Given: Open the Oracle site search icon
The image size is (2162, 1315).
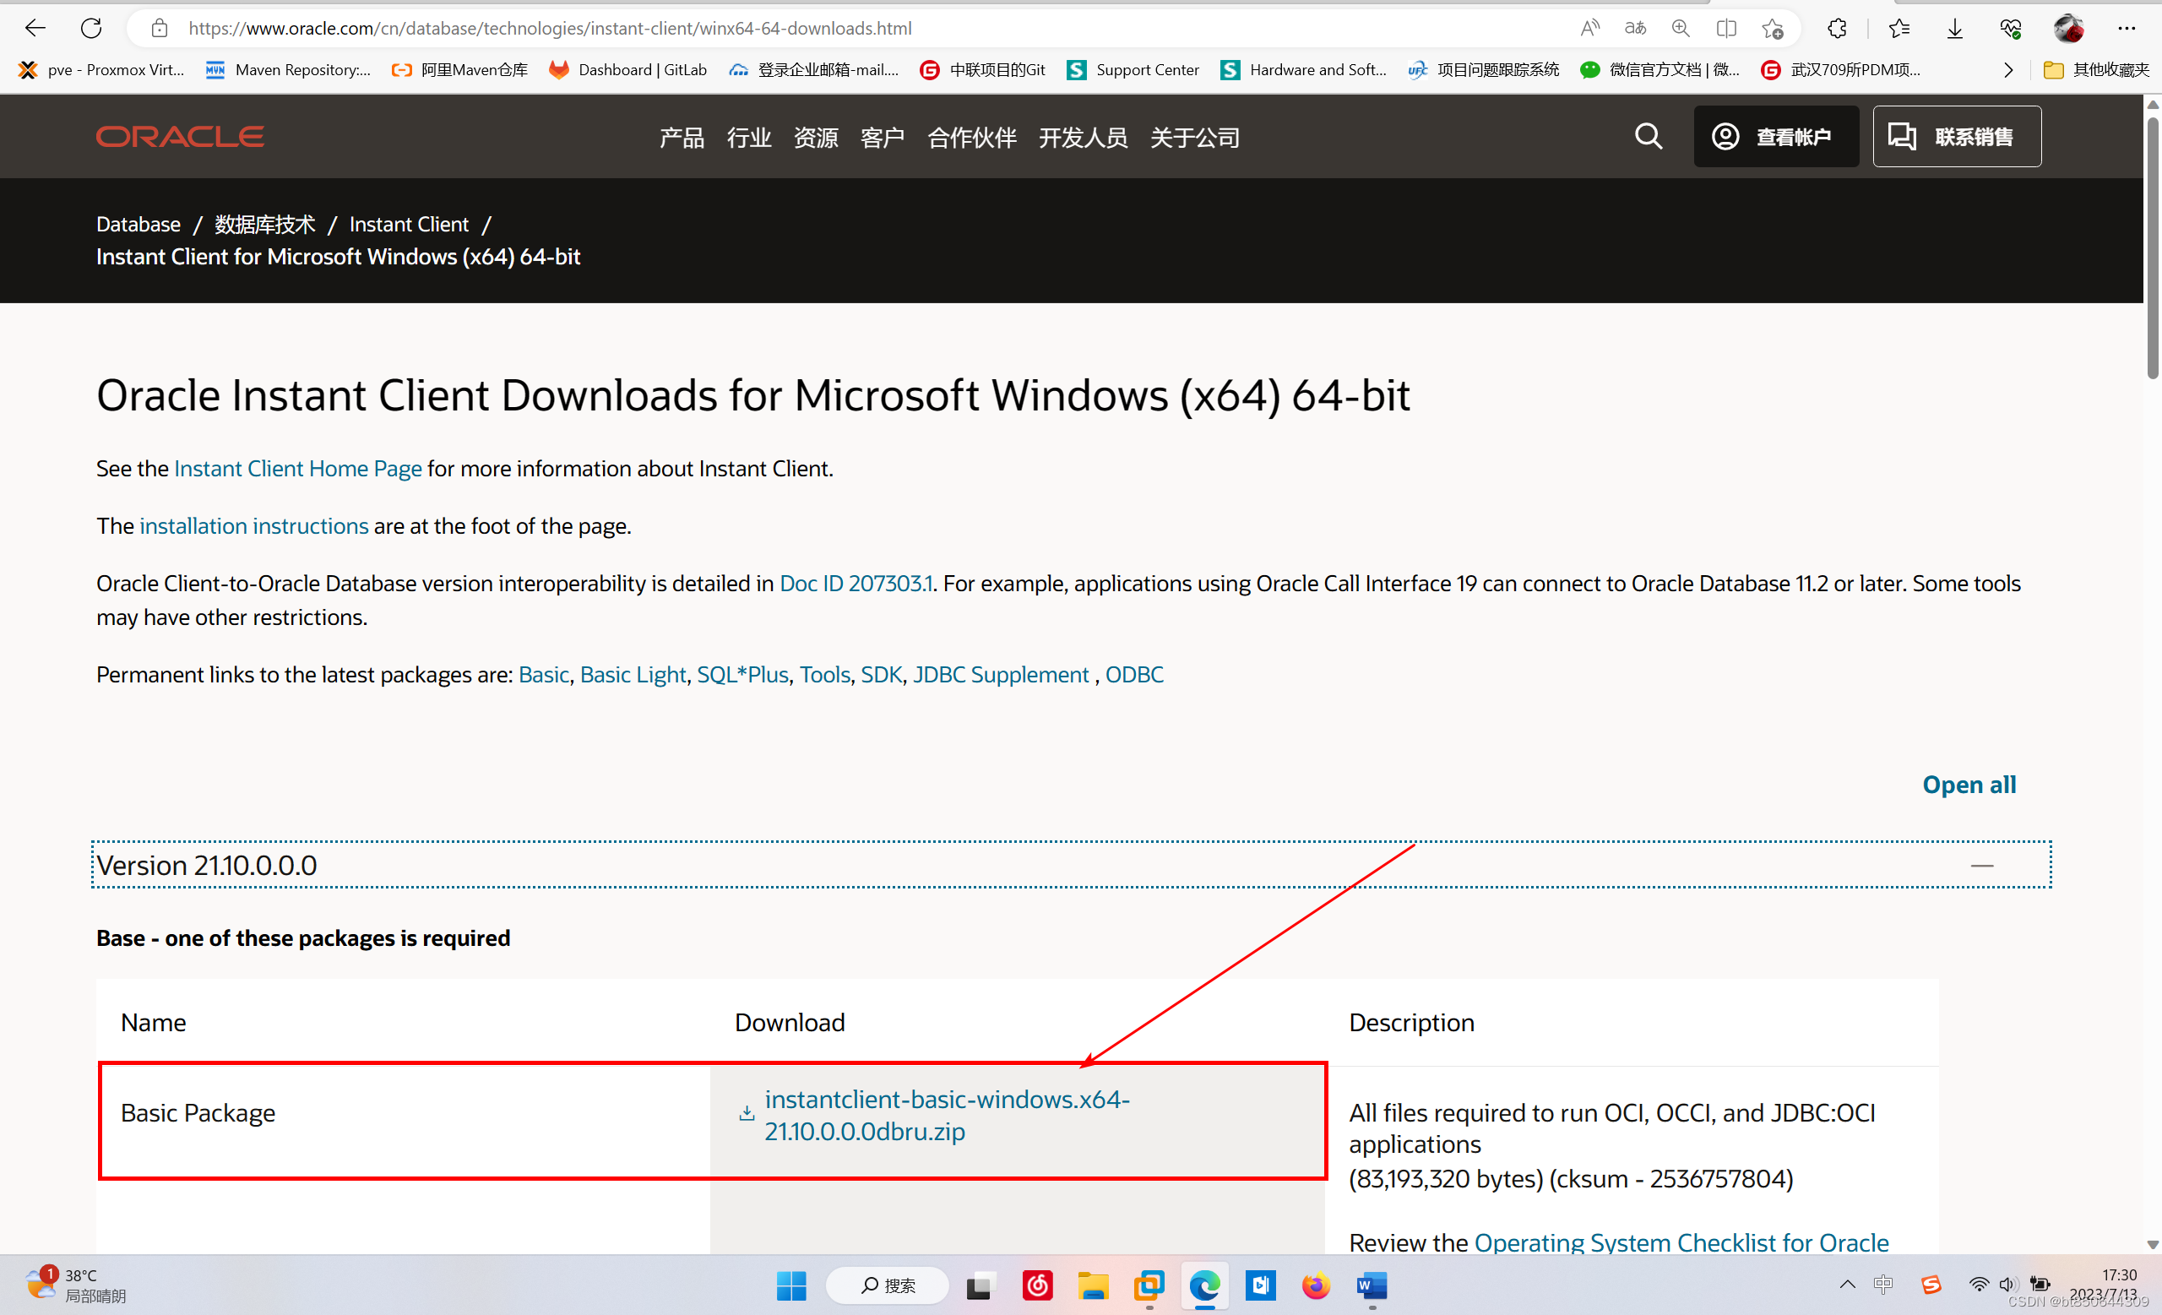Looking at the screenshot, I should [x=1648, y=136].
